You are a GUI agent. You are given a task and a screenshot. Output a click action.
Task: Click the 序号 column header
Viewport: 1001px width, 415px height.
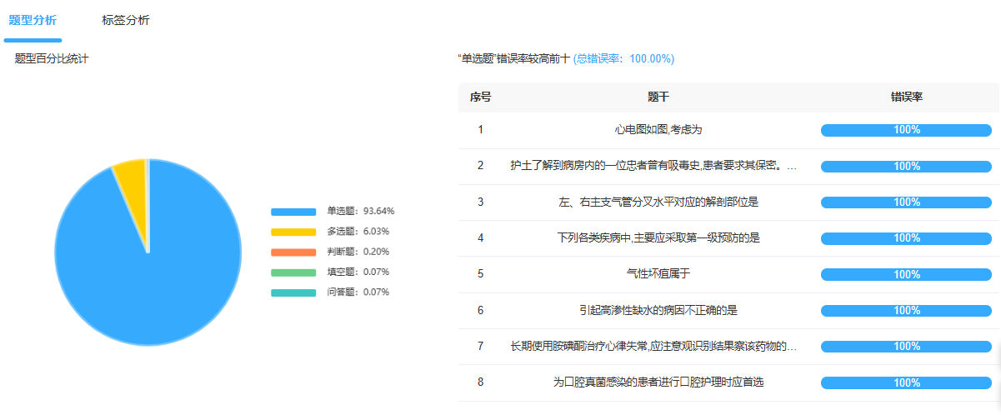pyautogui.click(x=480, y=97)
